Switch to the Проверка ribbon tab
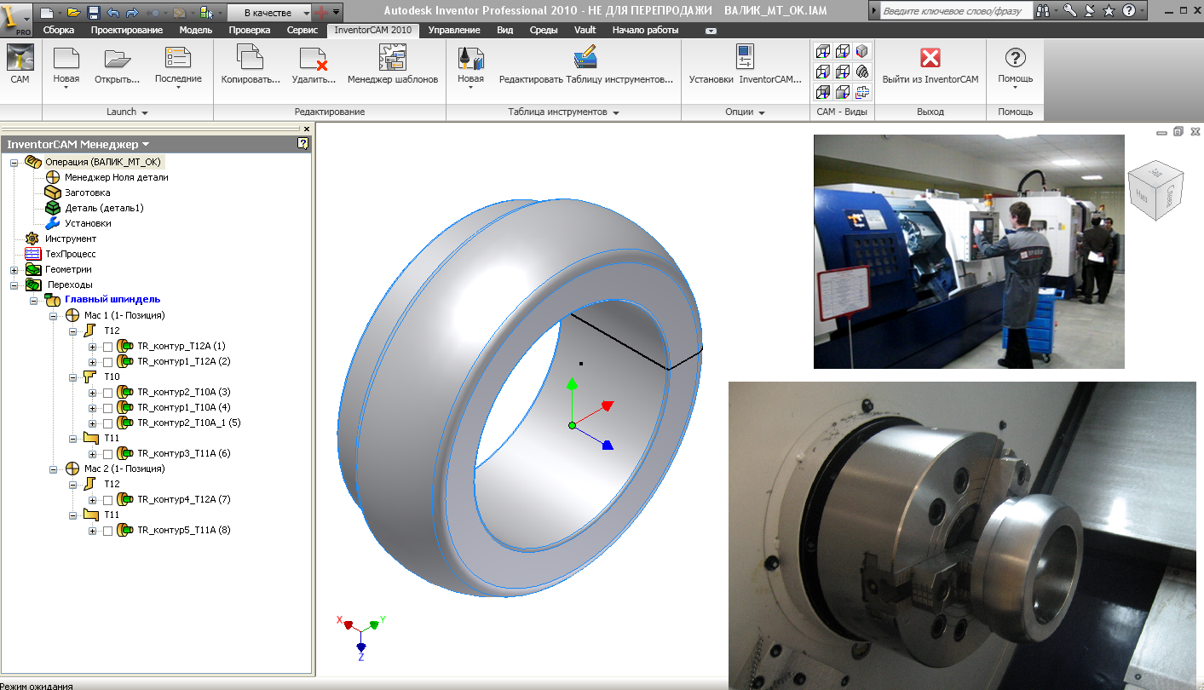This screenshot has width=1204, height=690. (x=250, y=30)
